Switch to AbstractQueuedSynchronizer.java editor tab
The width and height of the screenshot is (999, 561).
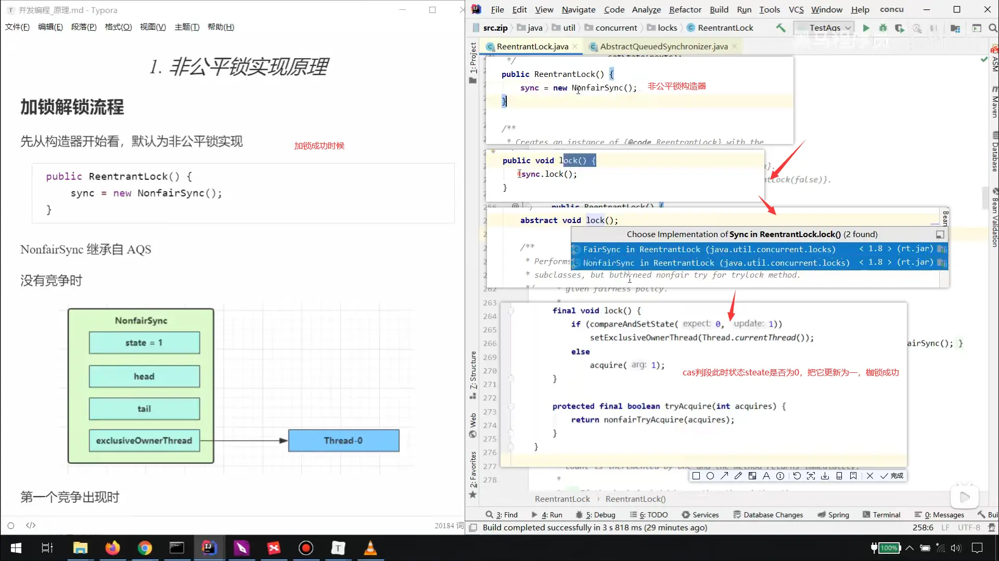coord(663,46)
